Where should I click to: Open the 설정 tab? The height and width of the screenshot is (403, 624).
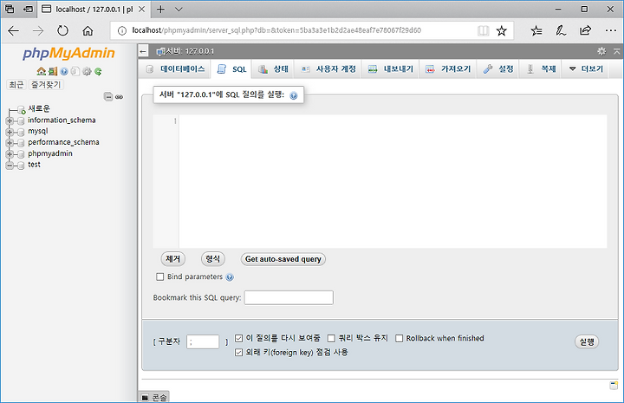point(497,68)
